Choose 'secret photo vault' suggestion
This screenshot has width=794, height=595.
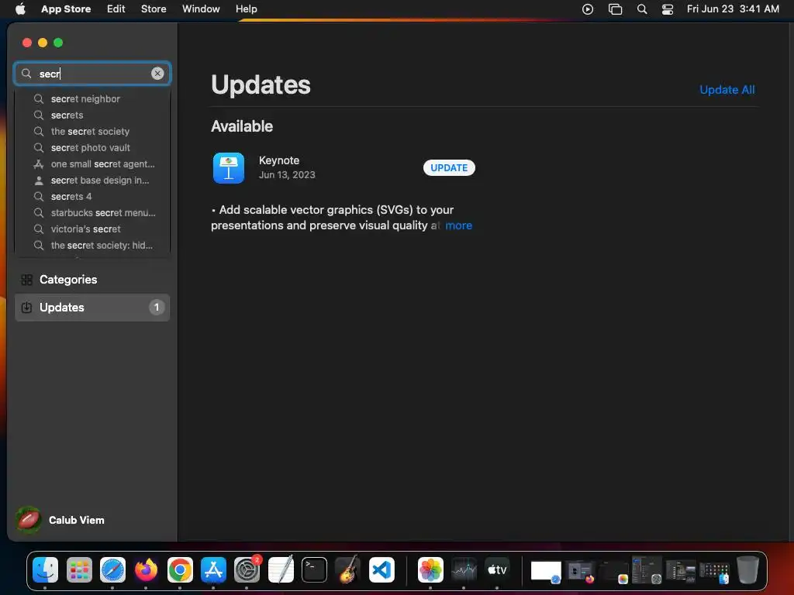92,147
